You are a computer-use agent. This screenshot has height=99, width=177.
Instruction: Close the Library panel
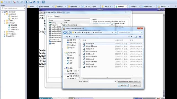[x=25, y=5]
